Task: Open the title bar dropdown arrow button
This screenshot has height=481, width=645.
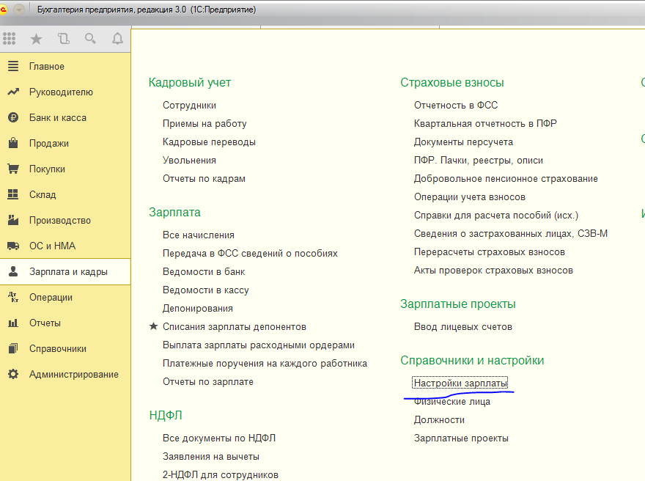Action: click(19, 10)
